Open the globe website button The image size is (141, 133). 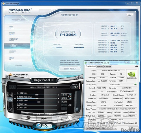[x=28, y=117]
